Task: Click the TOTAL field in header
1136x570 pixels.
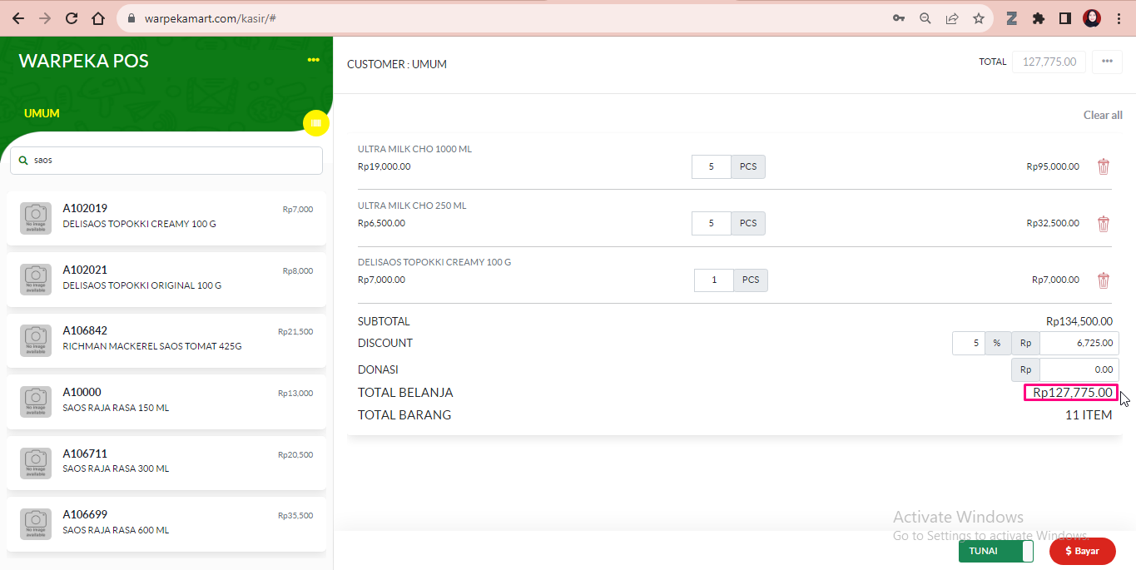Action: [1049, 62]
